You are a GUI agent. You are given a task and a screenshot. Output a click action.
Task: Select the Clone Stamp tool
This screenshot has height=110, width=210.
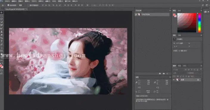coord(1,32)
